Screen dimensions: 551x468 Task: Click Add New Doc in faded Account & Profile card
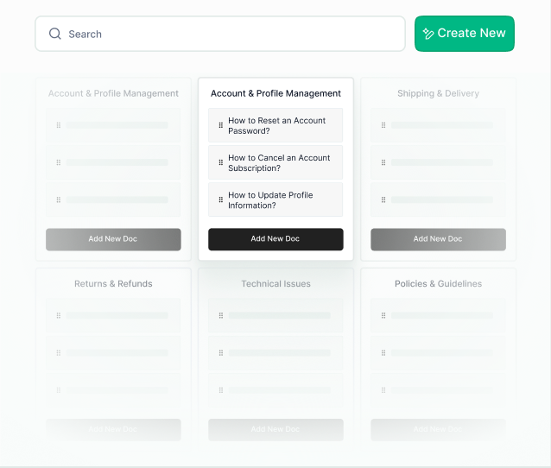(113, 239)
